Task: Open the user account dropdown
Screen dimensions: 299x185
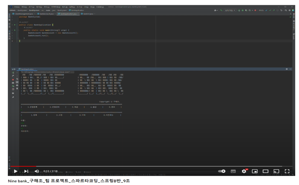Action: point(216,10)
